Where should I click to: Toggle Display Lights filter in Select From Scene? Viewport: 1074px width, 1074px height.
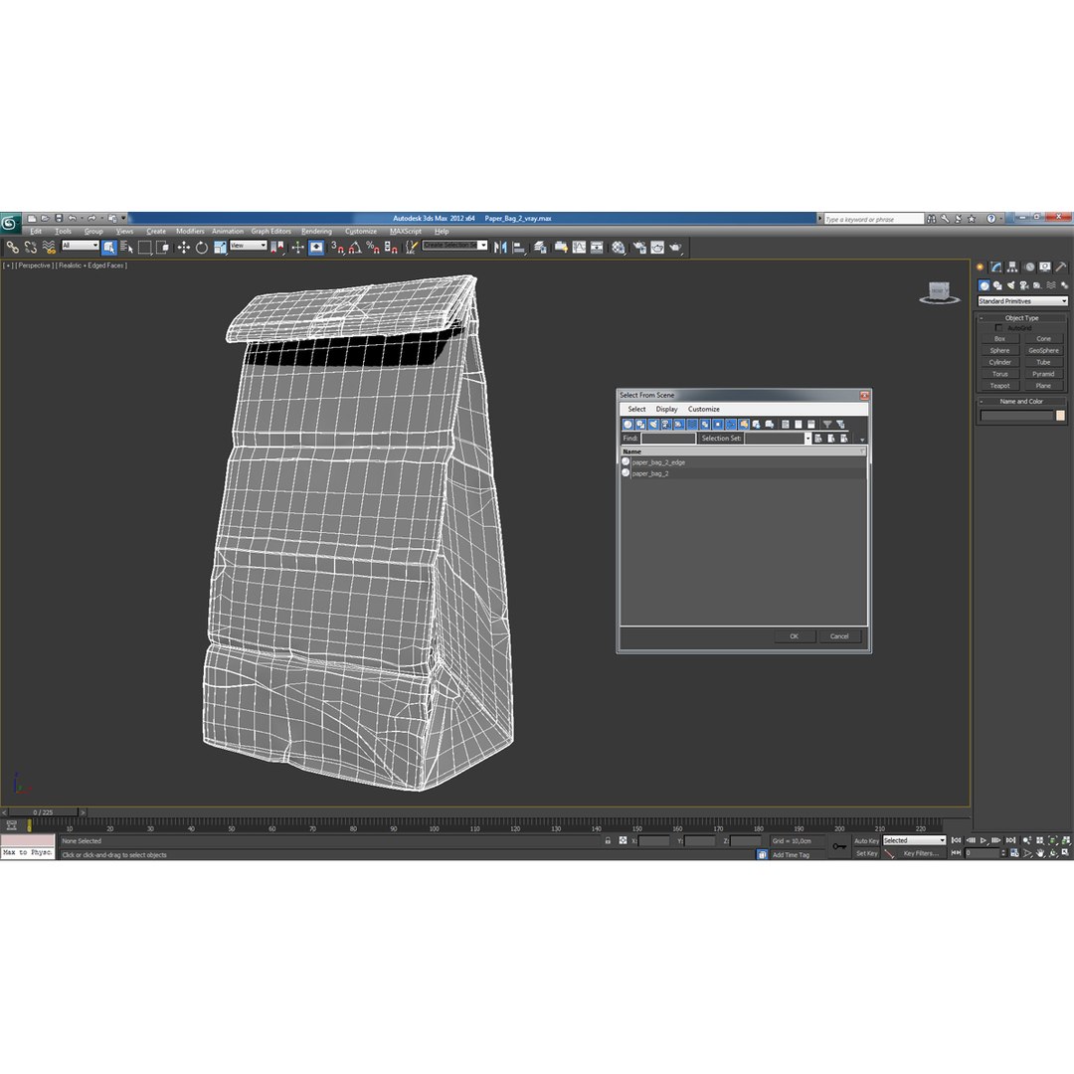tap(653, 425)
